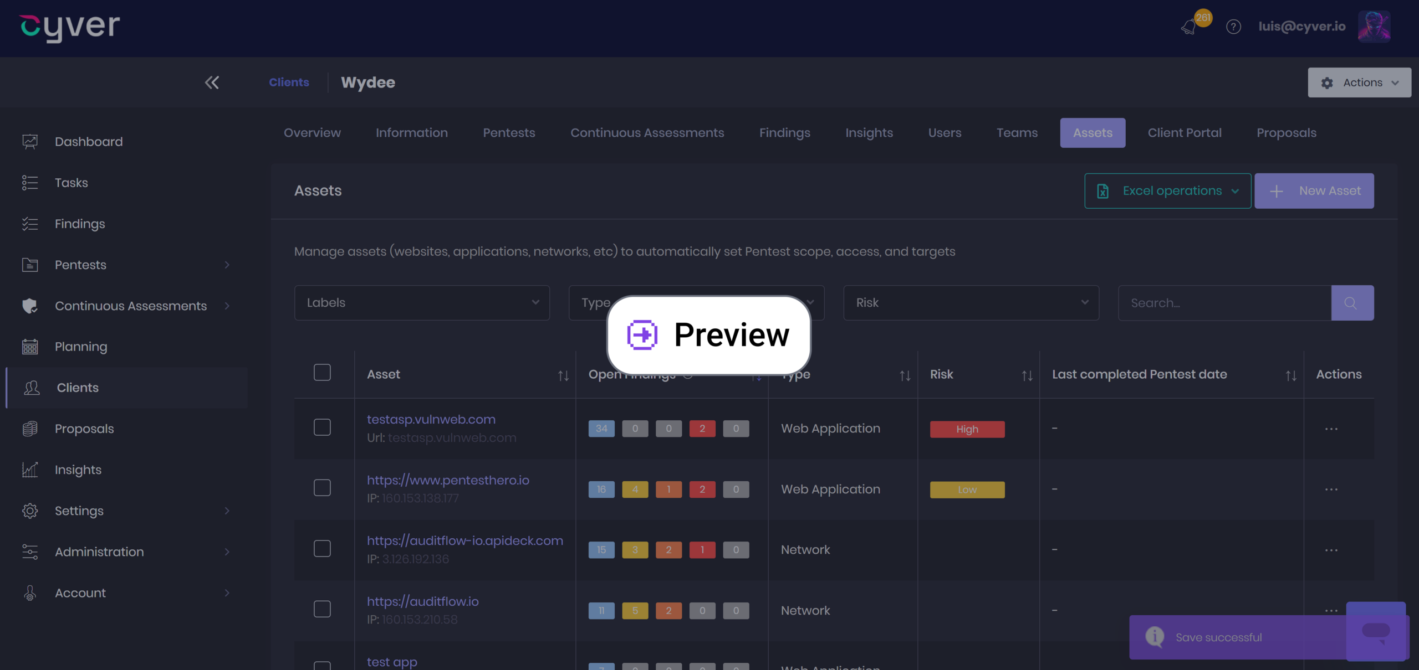The height and width of the screenshot is (670, 1419).
Task: Open the chat support widget
Action: (1376, 631)
